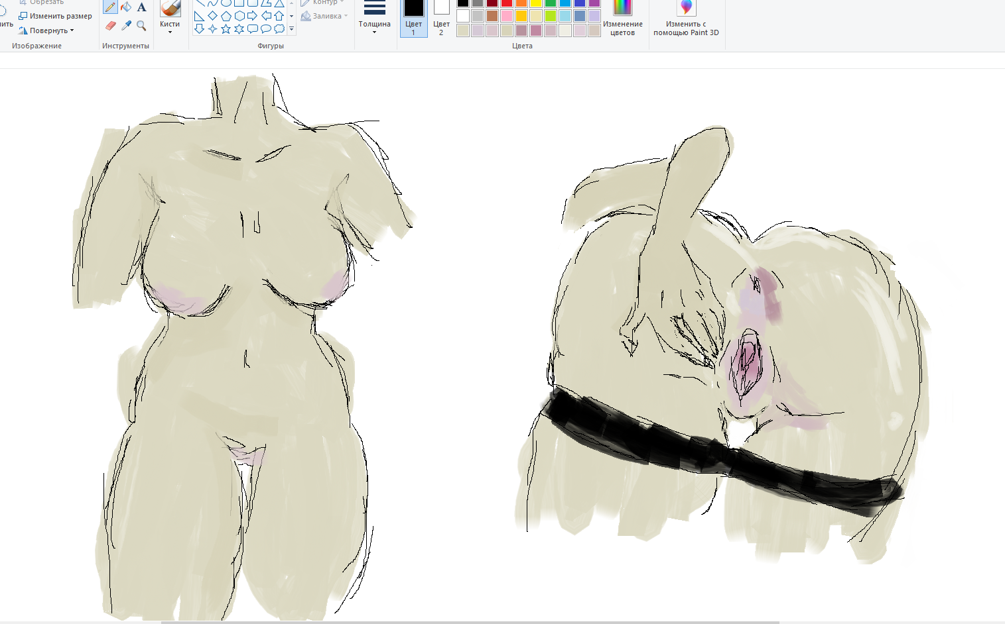This screenshot has width=1005, height=624.
Task: Select the Color picker eyedropper tool
Action: [x=126, y=25]
